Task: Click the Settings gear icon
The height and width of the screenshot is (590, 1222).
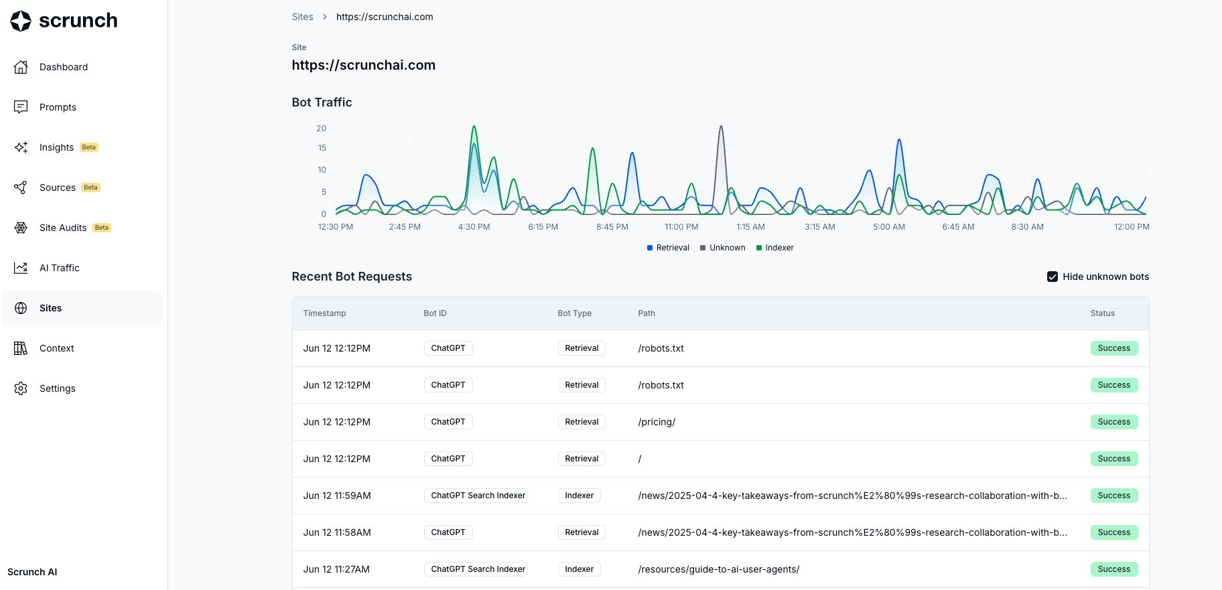Action: click(21, 388)
